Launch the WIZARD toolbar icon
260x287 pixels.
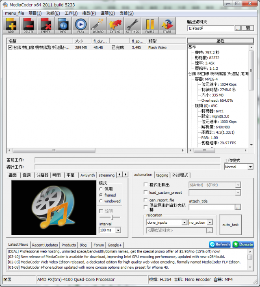pos(98,26)
